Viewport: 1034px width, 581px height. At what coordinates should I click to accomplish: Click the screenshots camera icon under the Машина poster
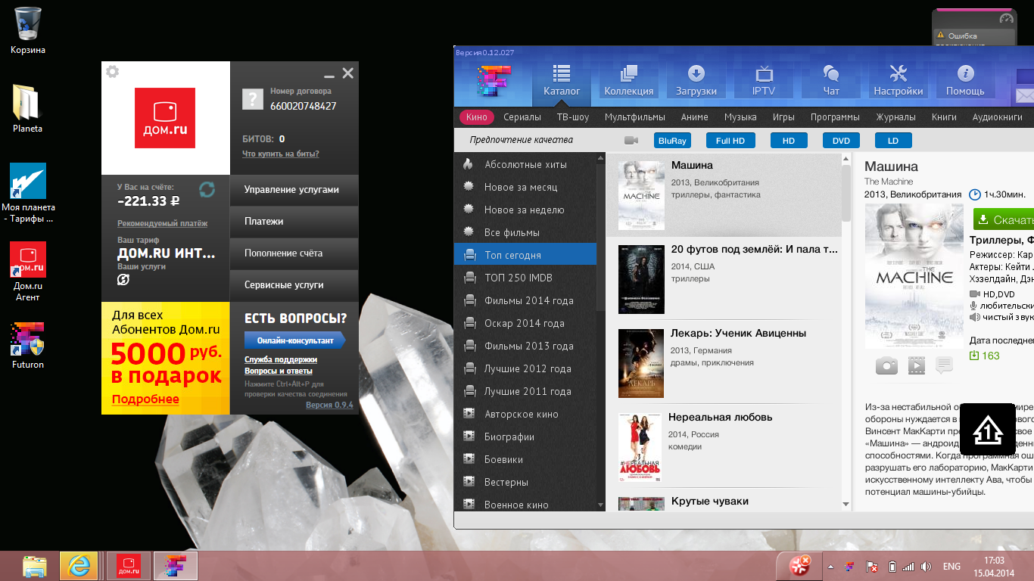pyautogui.click(x=886, y=365)
